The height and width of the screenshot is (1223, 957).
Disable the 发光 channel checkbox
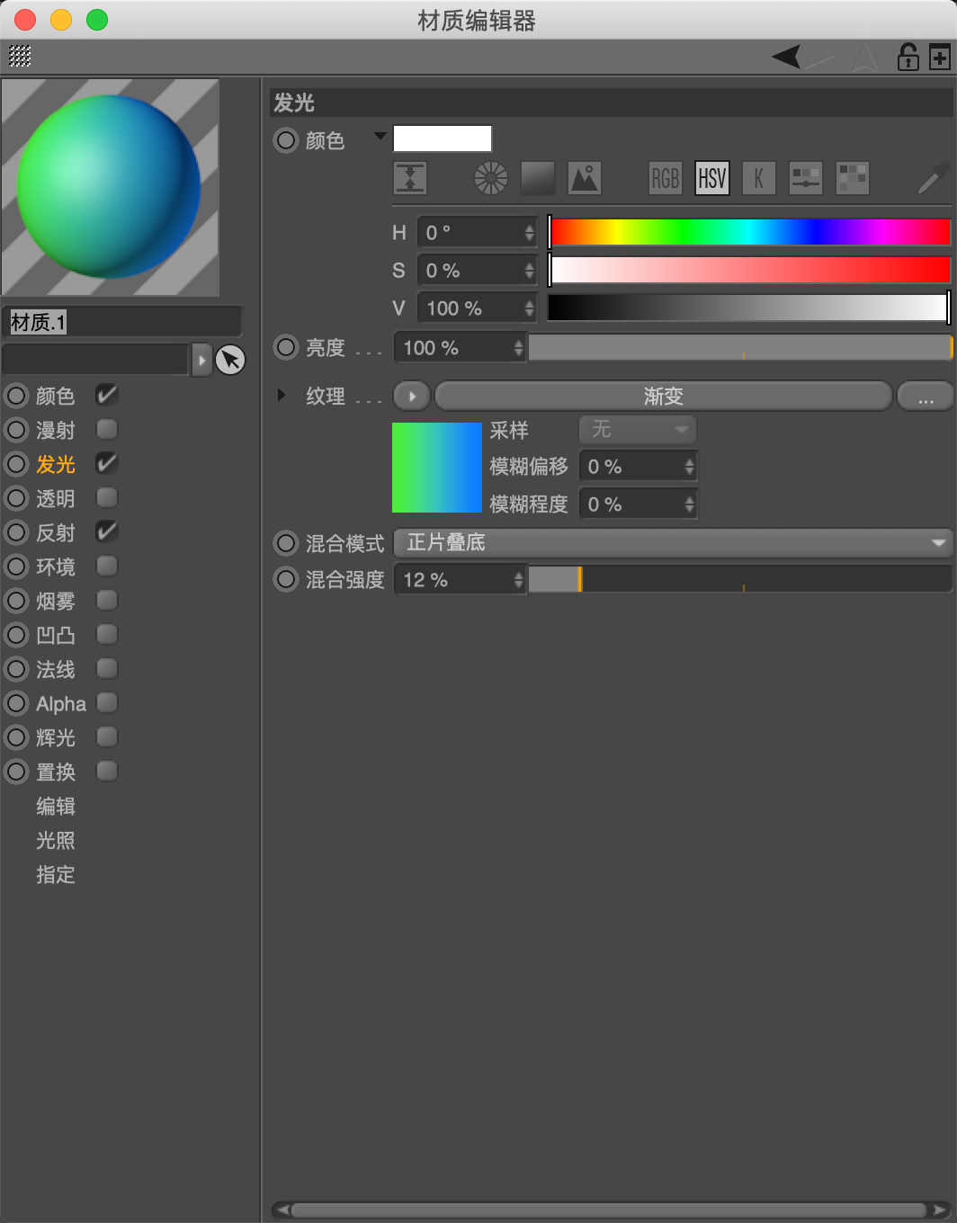click(x=107, y=464)
